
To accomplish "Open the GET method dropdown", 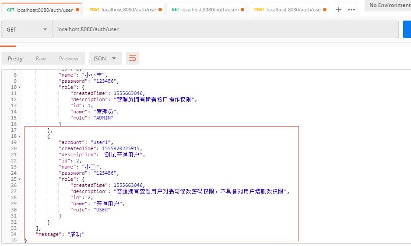I will [27, 29].
